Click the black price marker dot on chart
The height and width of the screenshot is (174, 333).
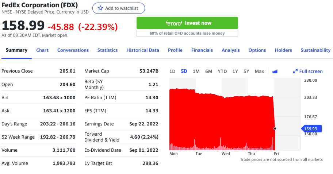pyautogui.click(x=275, y=128)
